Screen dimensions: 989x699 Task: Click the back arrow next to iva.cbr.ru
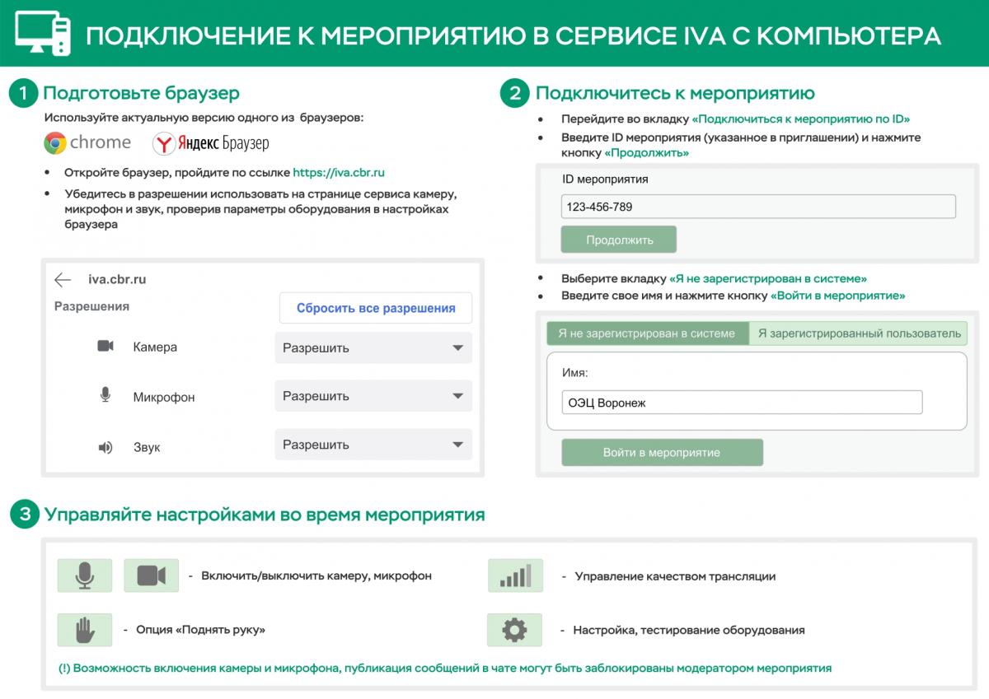[63, 280]
